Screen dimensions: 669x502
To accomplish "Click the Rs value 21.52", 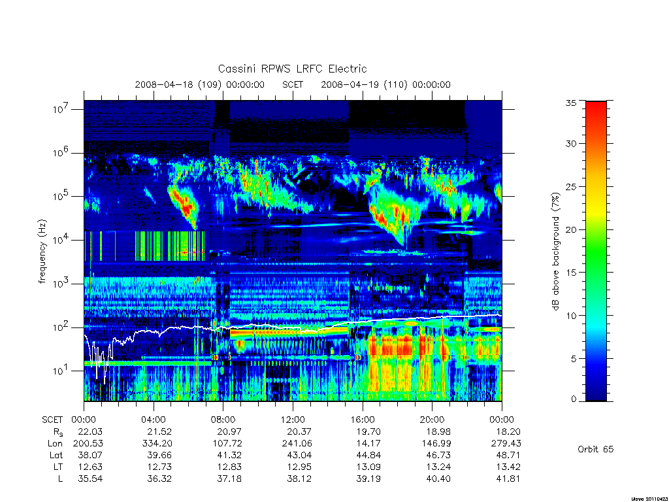I will pyautogui.click(x=159, y=431).
